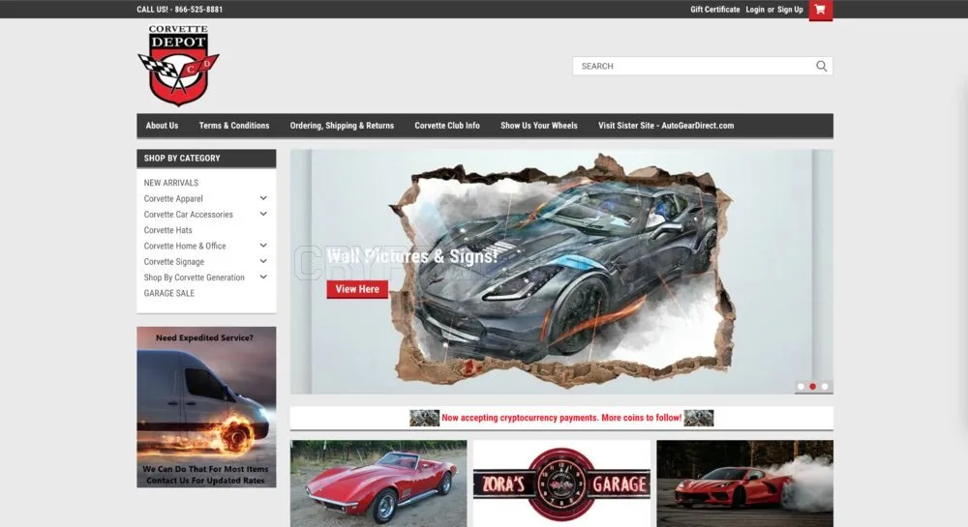This screenshot has height=527, width=968.
Task: Open Corvette Club Info page
Action: 447,126
